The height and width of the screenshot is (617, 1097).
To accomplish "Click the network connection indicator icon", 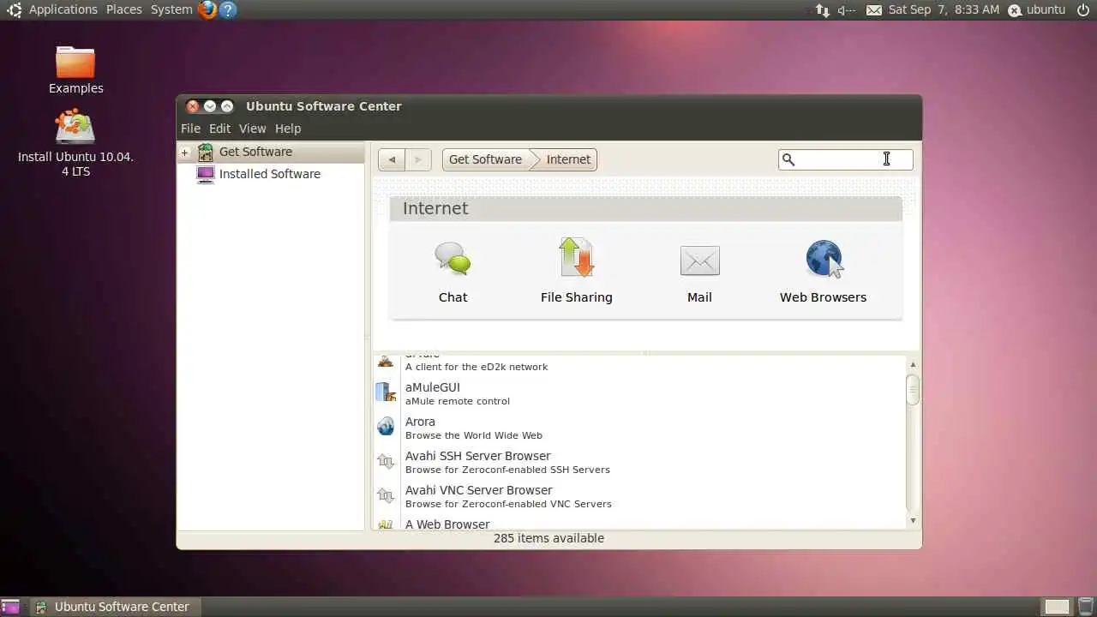I will pyautogui.click(x=822, y=10).
